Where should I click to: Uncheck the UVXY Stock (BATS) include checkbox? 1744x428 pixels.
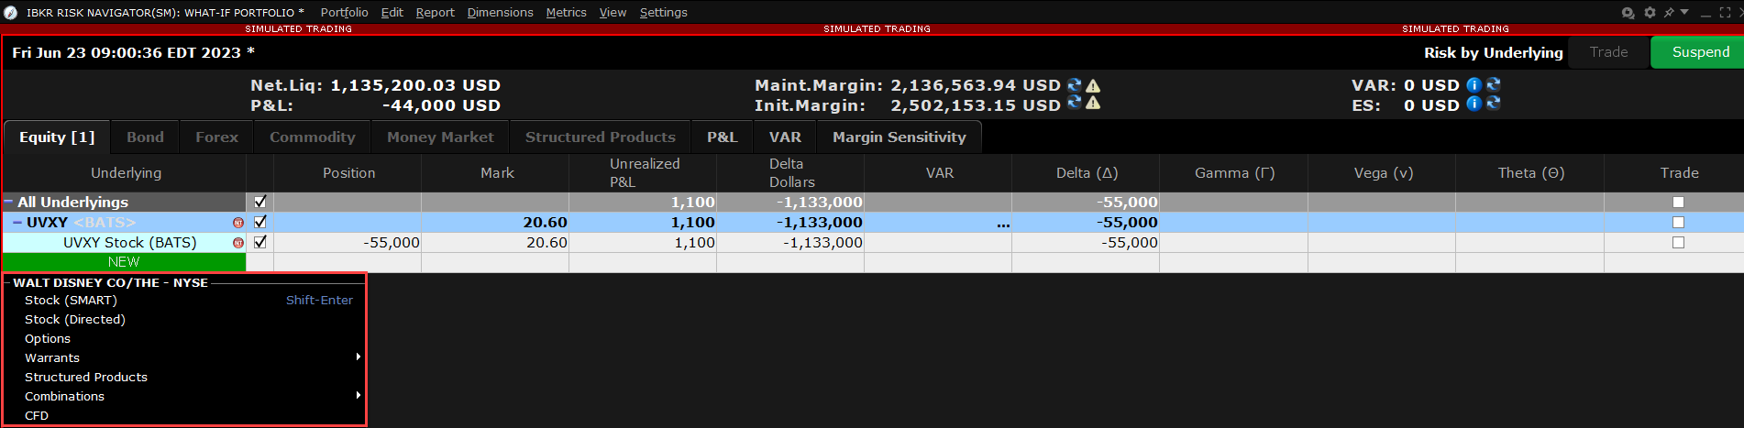pyautogui.click(x=260, y=242)
